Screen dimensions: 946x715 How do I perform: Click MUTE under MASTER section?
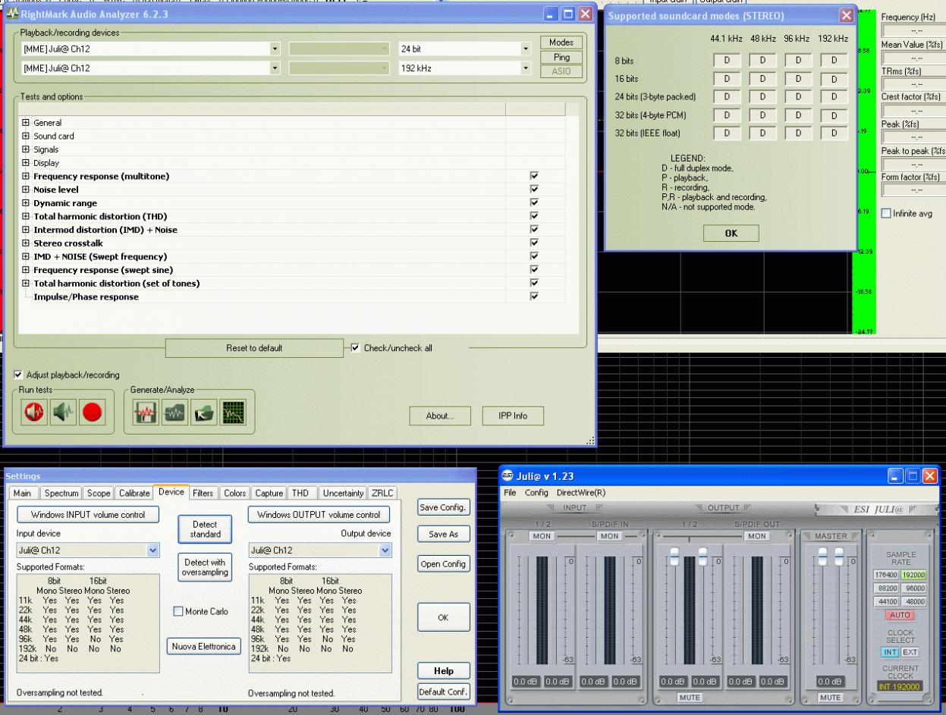tap(831, 697)
